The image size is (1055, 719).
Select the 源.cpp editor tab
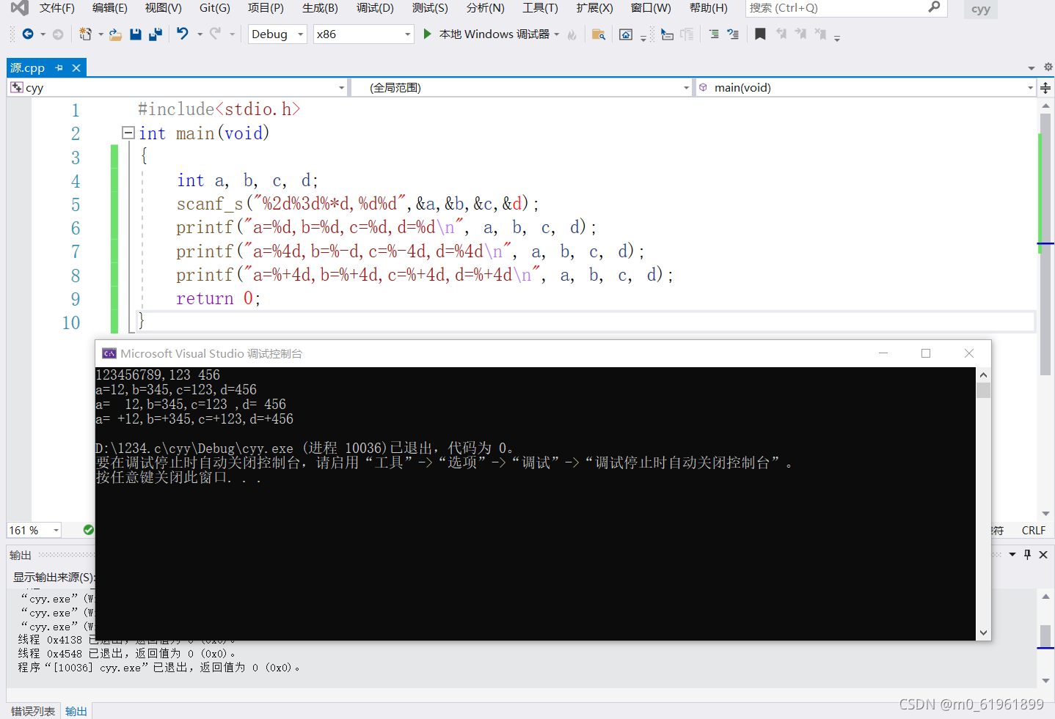tap(28, 67)
